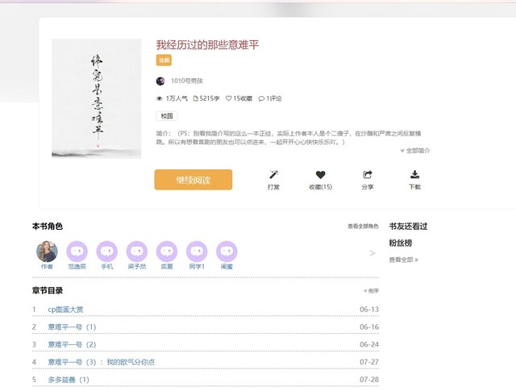
Task: Click the 打赏 reward wand icon
Action: click(273, 174)
